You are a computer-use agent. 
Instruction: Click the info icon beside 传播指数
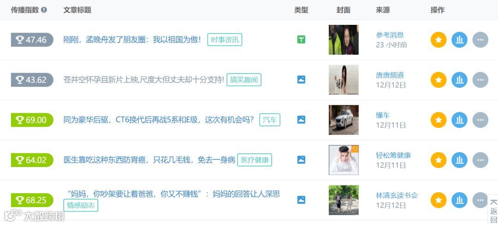click(x=44, y=10)
